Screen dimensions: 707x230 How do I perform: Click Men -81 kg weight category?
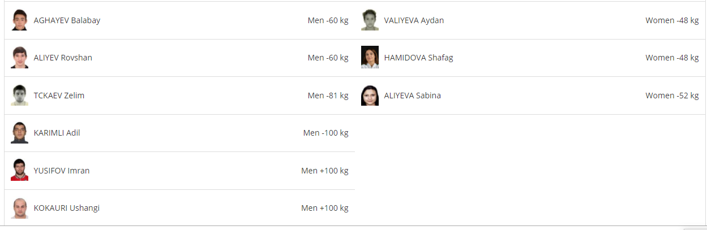click(x=328, y=96)
